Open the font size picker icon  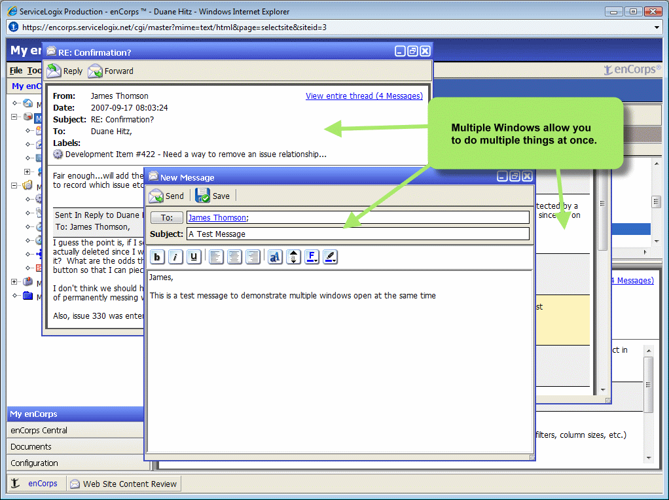pyautogui.click(x=293, y=257)
